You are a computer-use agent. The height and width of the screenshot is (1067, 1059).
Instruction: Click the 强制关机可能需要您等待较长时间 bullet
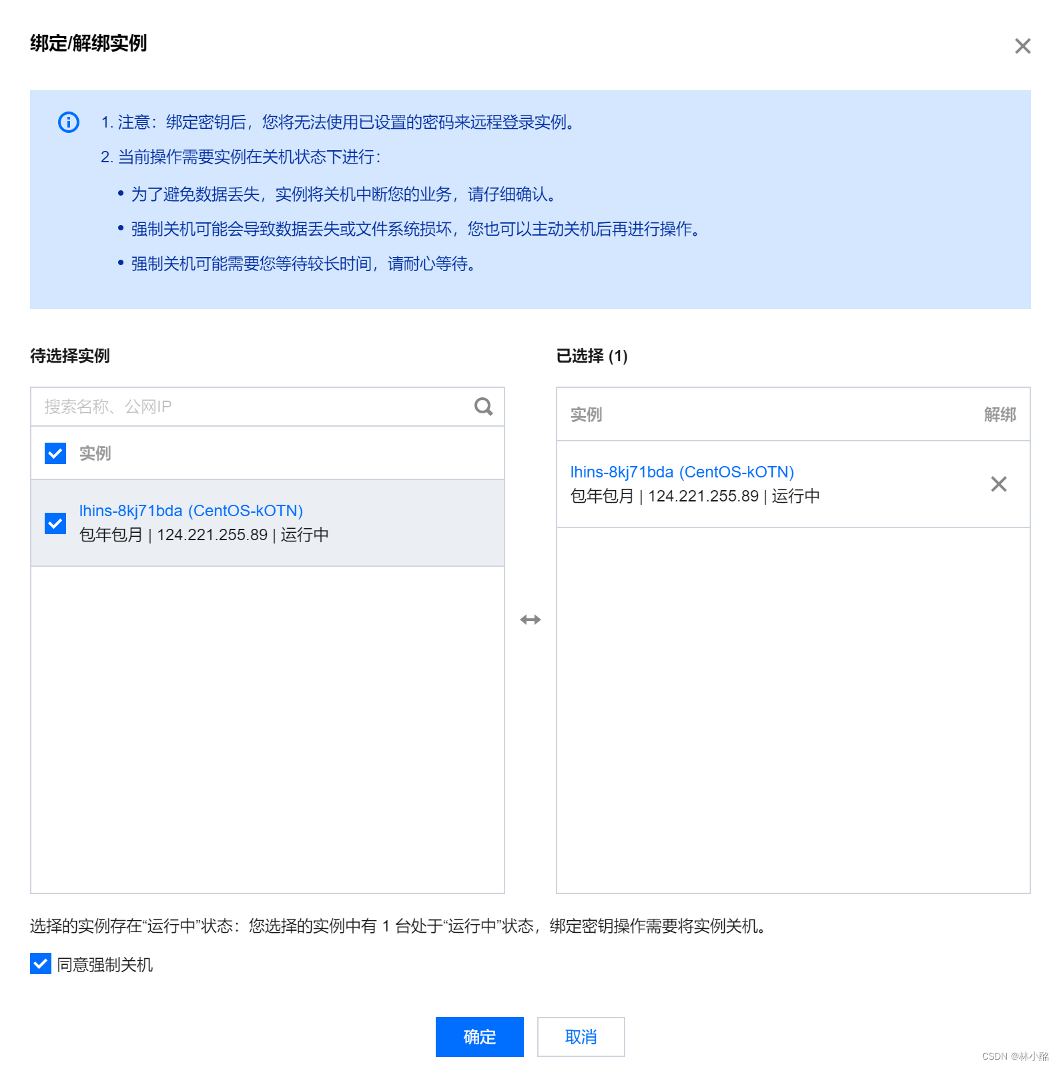pyautogui.click(x=304, y=264)
